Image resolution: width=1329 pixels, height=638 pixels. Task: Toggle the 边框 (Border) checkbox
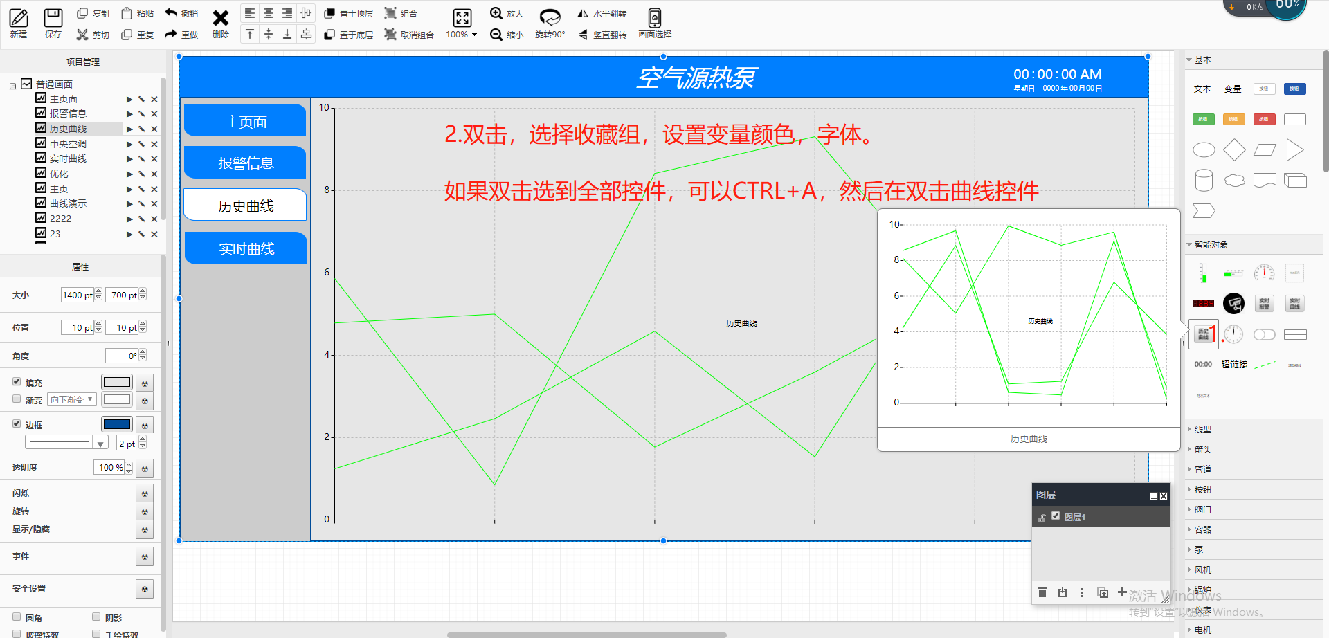tap(17, 424)
